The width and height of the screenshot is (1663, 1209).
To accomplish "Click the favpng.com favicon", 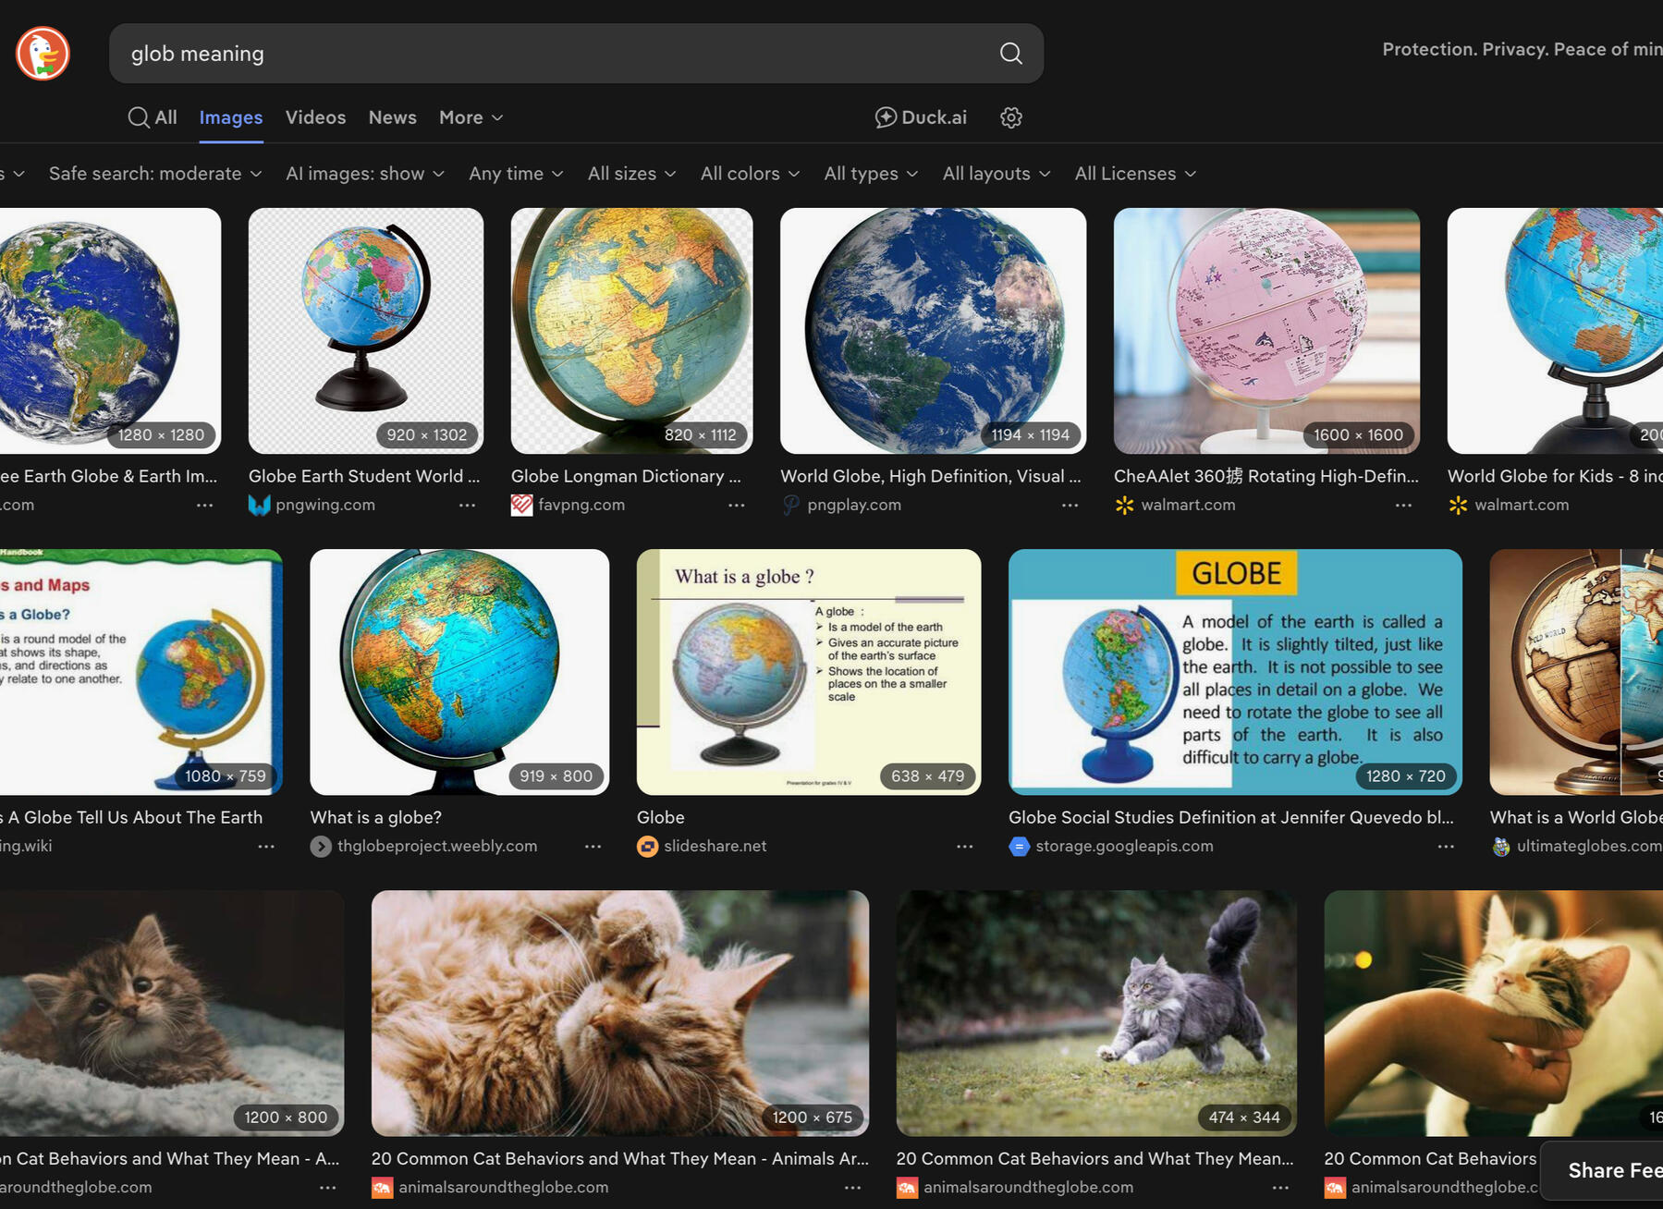I will [x=522, y=505].
